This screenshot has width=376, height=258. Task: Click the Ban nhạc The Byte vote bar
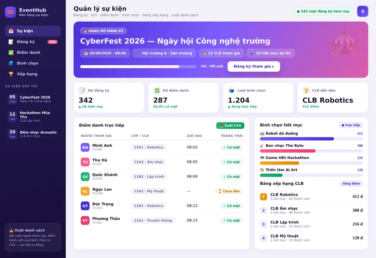click(311, 151)
